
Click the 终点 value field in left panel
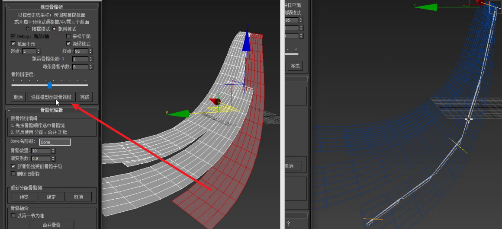pyautogui.click(x=82, y=51)
